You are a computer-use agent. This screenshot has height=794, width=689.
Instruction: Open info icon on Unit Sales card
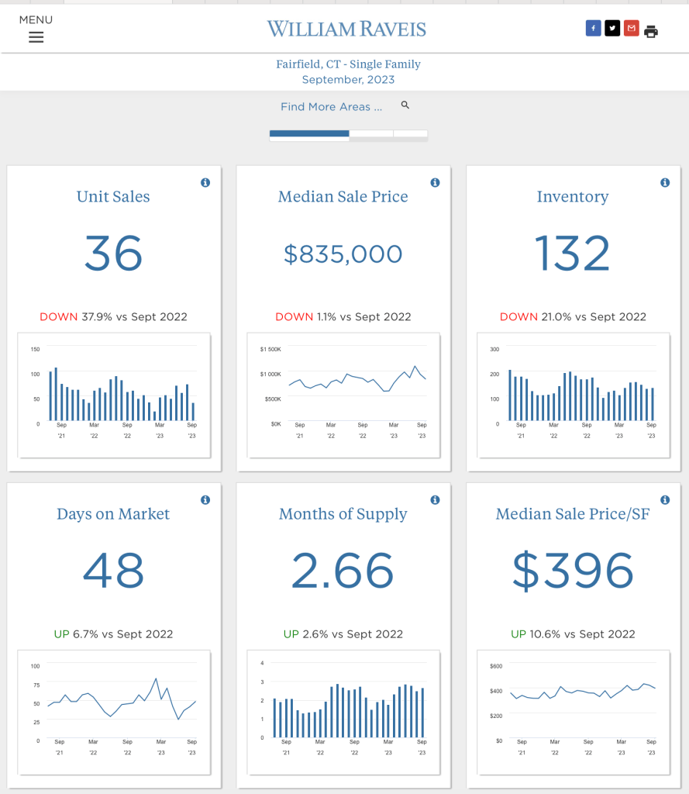(205, 183)
